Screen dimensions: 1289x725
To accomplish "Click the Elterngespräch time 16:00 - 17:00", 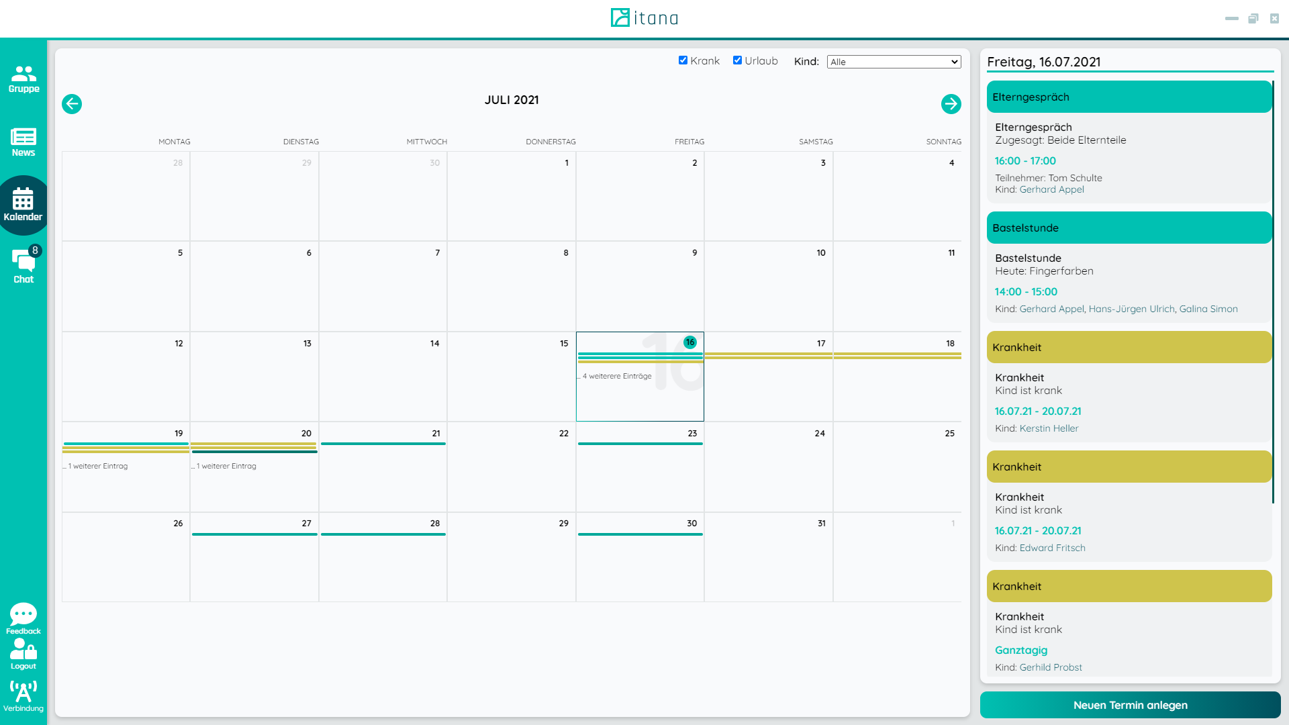I will pos(1025,160).
